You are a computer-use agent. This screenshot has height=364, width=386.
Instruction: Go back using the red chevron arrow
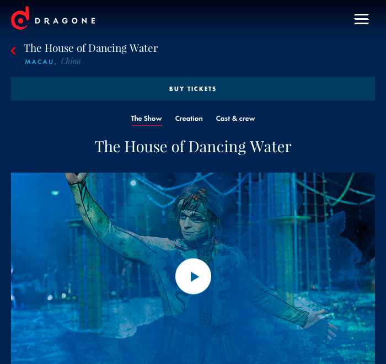[x=13, y=51]
